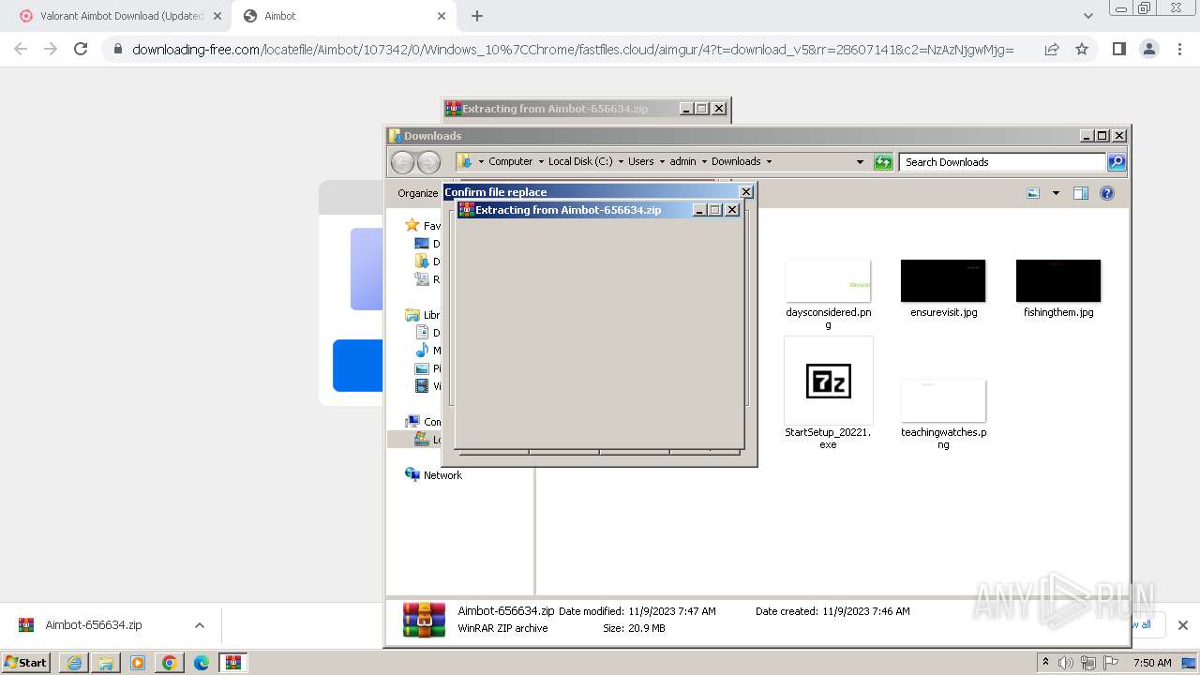Open the tab search chevron
1200x675 pixels.
[1087, 16]
